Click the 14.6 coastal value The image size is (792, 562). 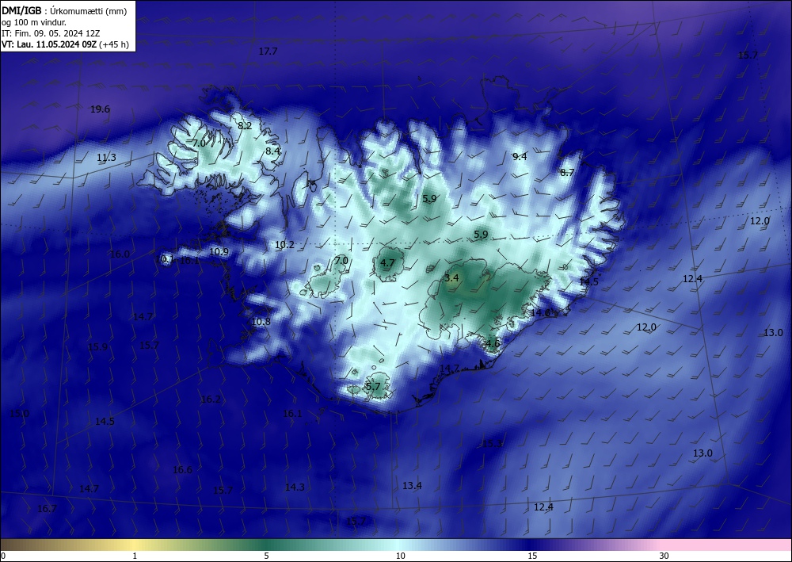[540, 313]
